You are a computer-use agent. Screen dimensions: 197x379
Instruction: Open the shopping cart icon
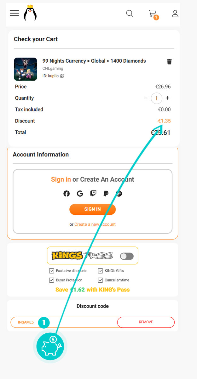[x=153, y=14]
